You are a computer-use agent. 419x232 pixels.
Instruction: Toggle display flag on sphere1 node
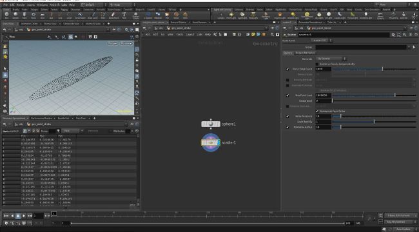(219, 124)
